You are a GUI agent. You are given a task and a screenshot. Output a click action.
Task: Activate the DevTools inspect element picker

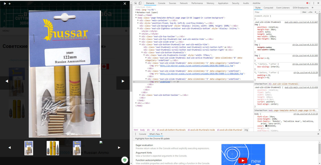point(135,3)
